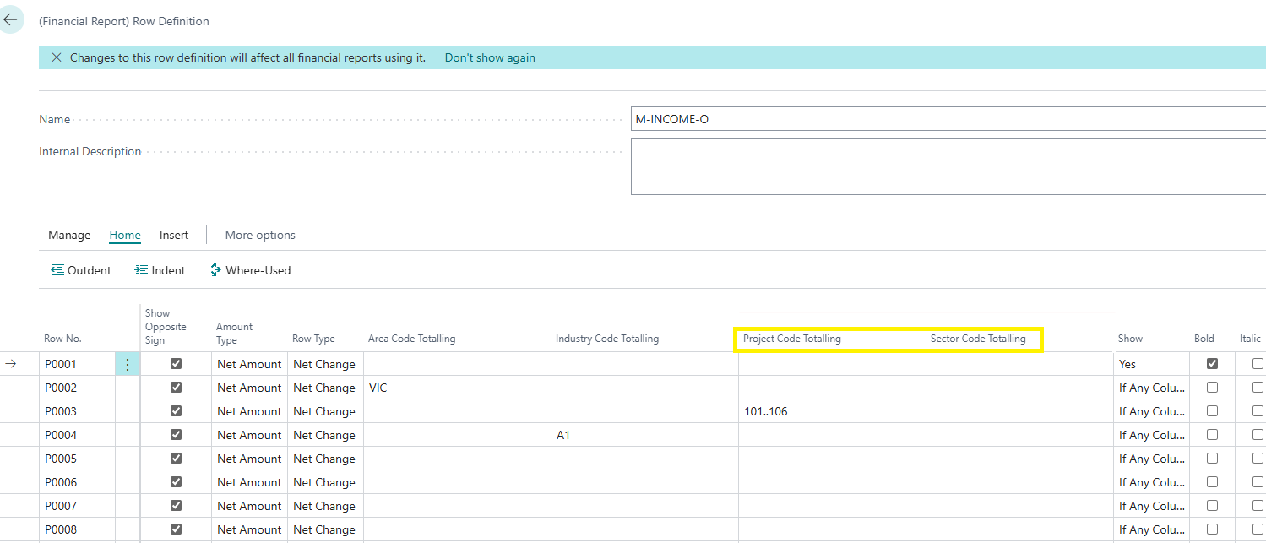This screenshot has height=543, width=1266.
Task: Click the back arrow button
Action: click(11, 20)
